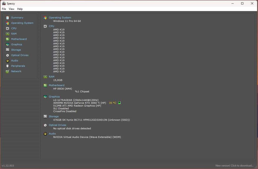The height and width of the screenshot is (169, 258).
Task: Click the '15,0GB' RAM value
Action: [x=58, y=80]
